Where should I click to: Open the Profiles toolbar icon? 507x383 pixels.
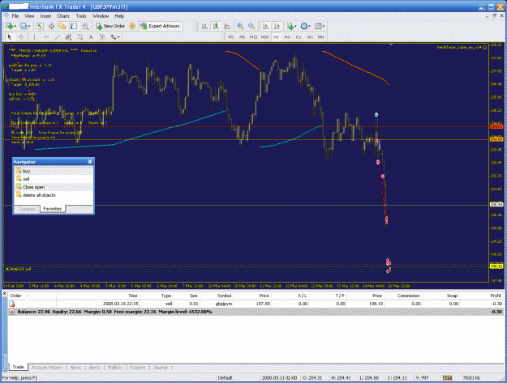click(24, 26)
